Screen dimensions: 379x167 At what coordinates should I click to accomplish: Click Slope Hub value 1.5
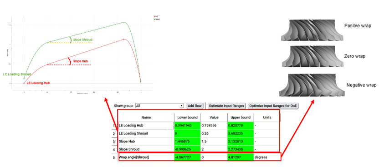[x=214, y=142]
